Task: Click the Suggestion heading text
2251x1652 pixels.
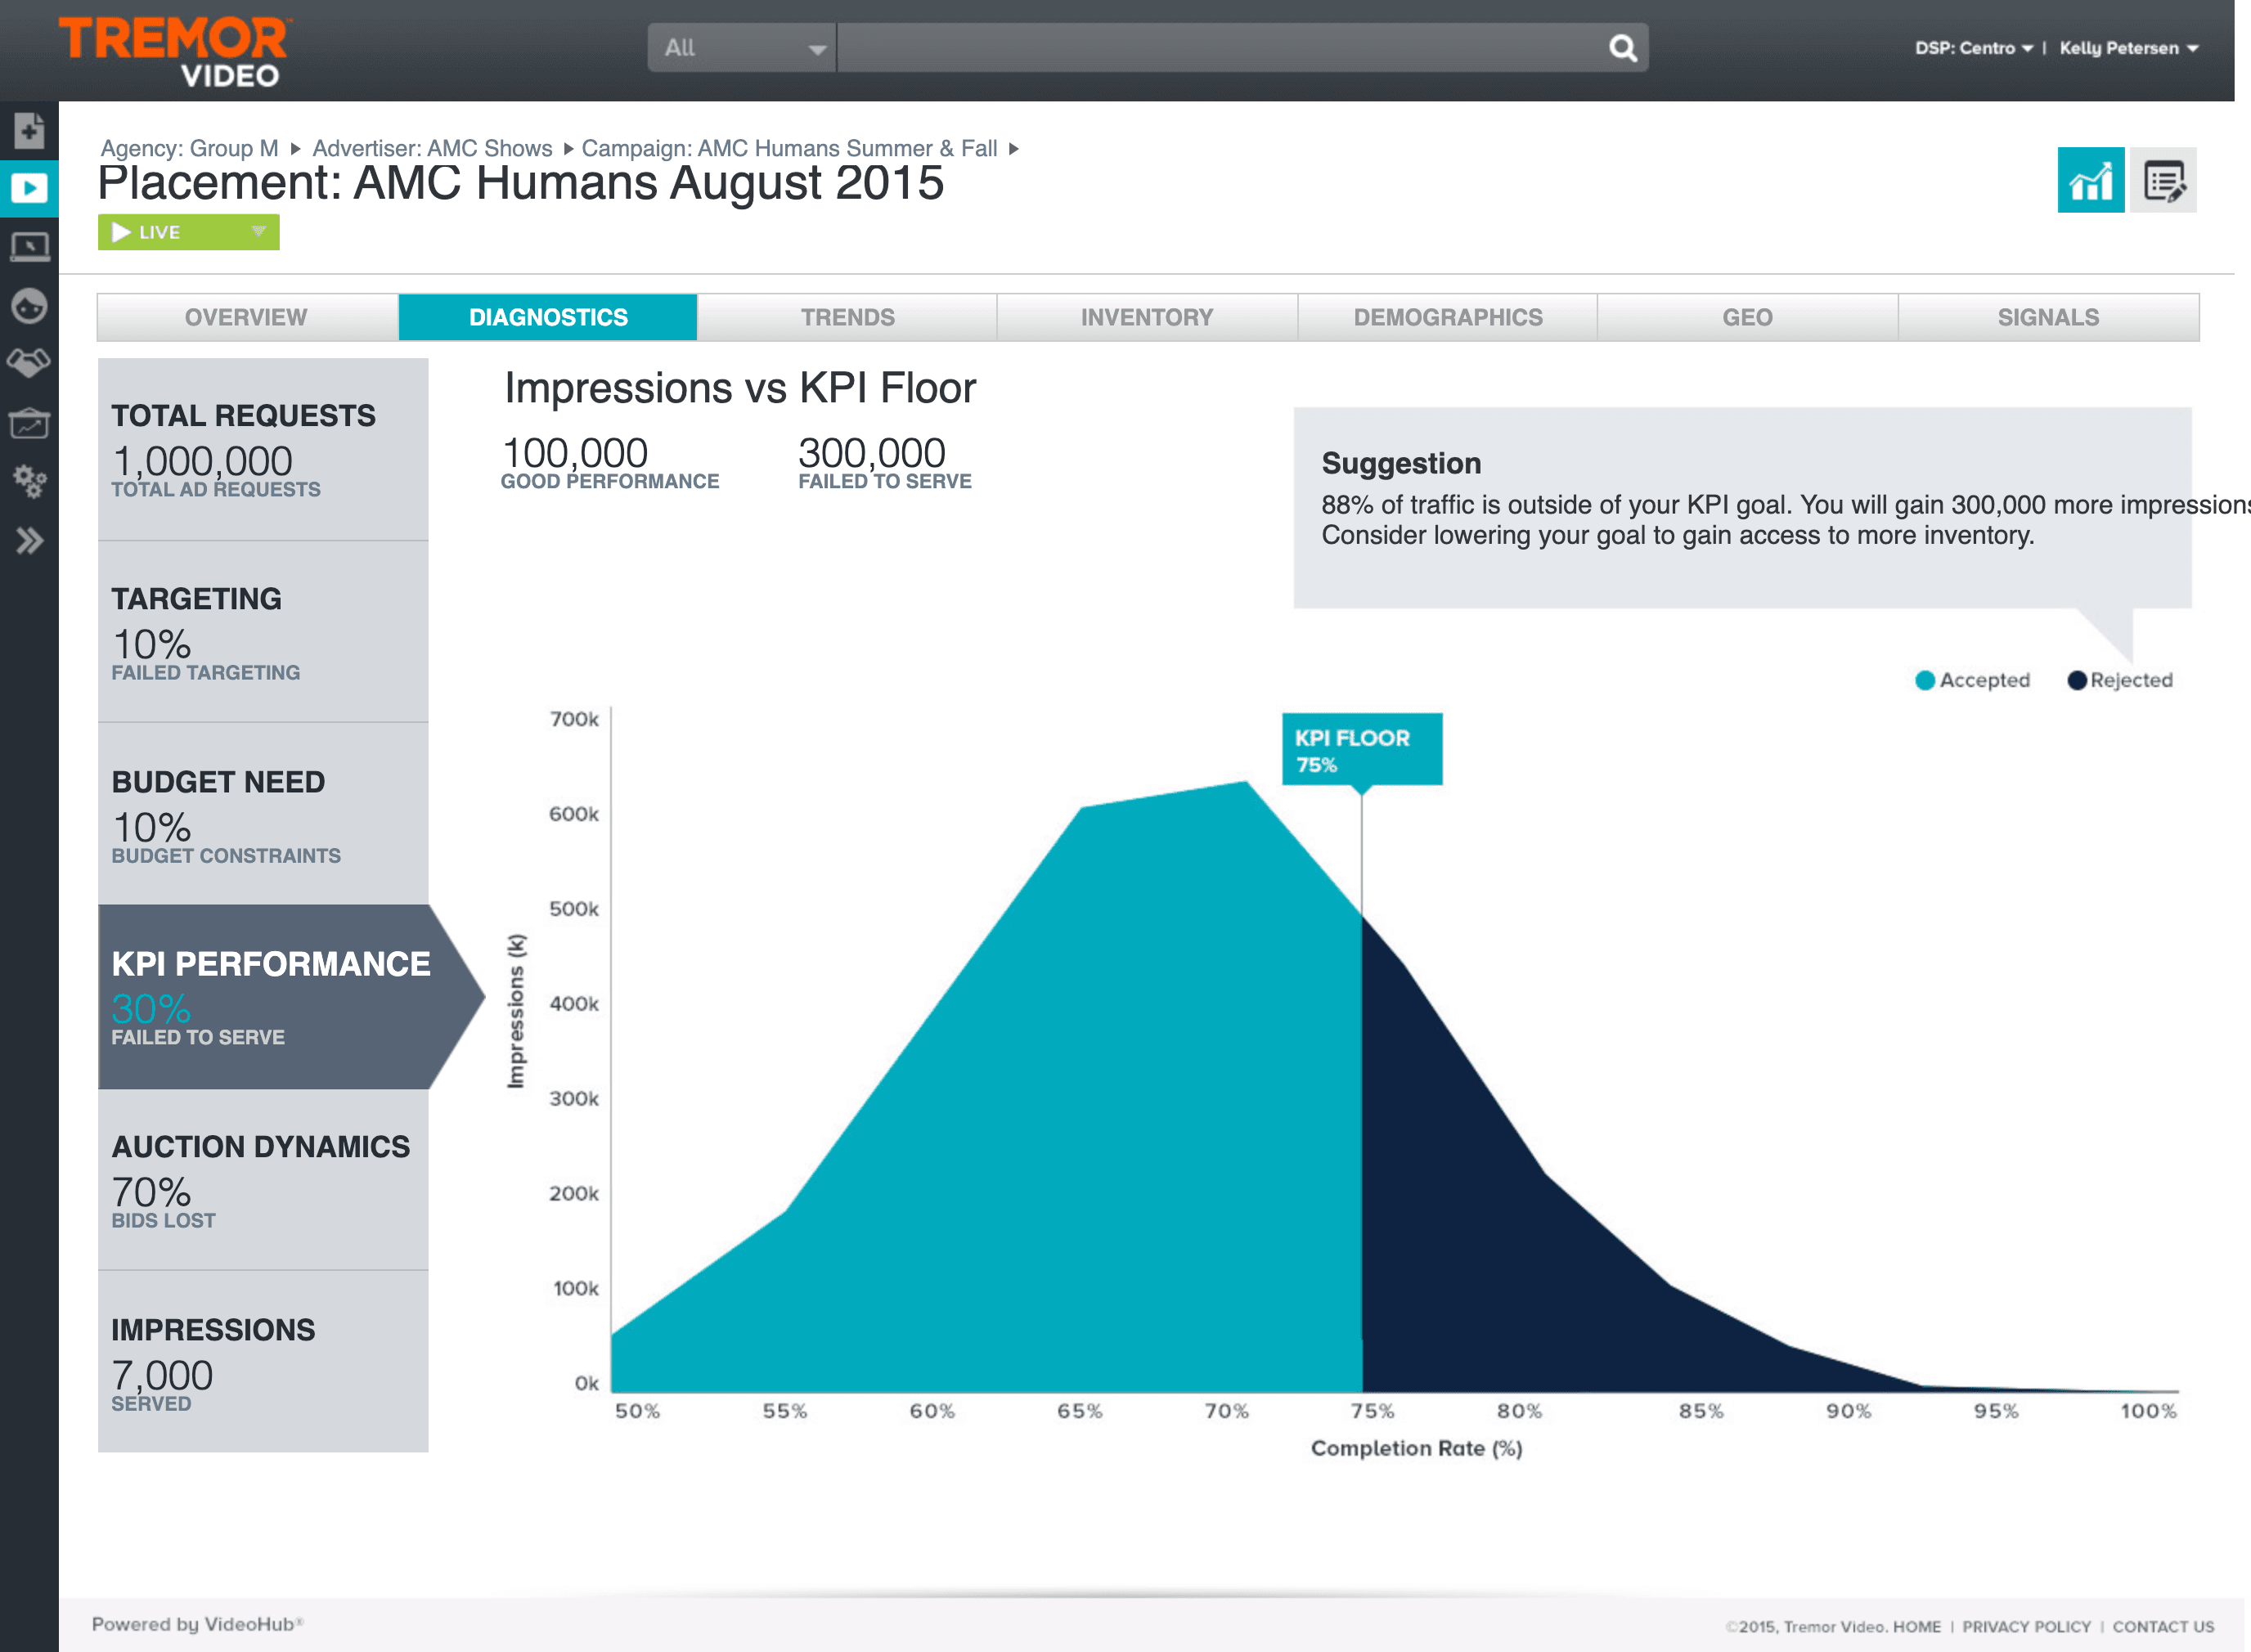Action: click(x=1401, y=463)
